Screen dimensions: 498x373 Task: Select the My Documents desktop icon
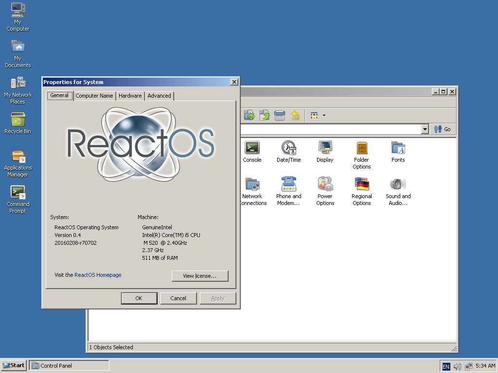coord(18,53)
